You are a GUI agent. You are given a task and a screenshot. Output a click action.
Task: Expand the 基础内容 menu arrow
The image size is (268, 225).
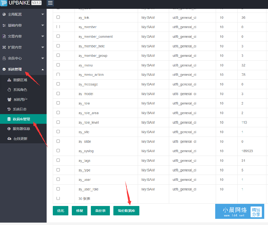coord(43,25)
